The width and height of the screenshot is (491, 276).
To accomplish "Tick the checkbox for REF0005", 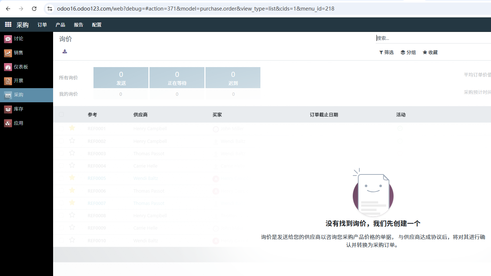I will (x=61, y=178).
